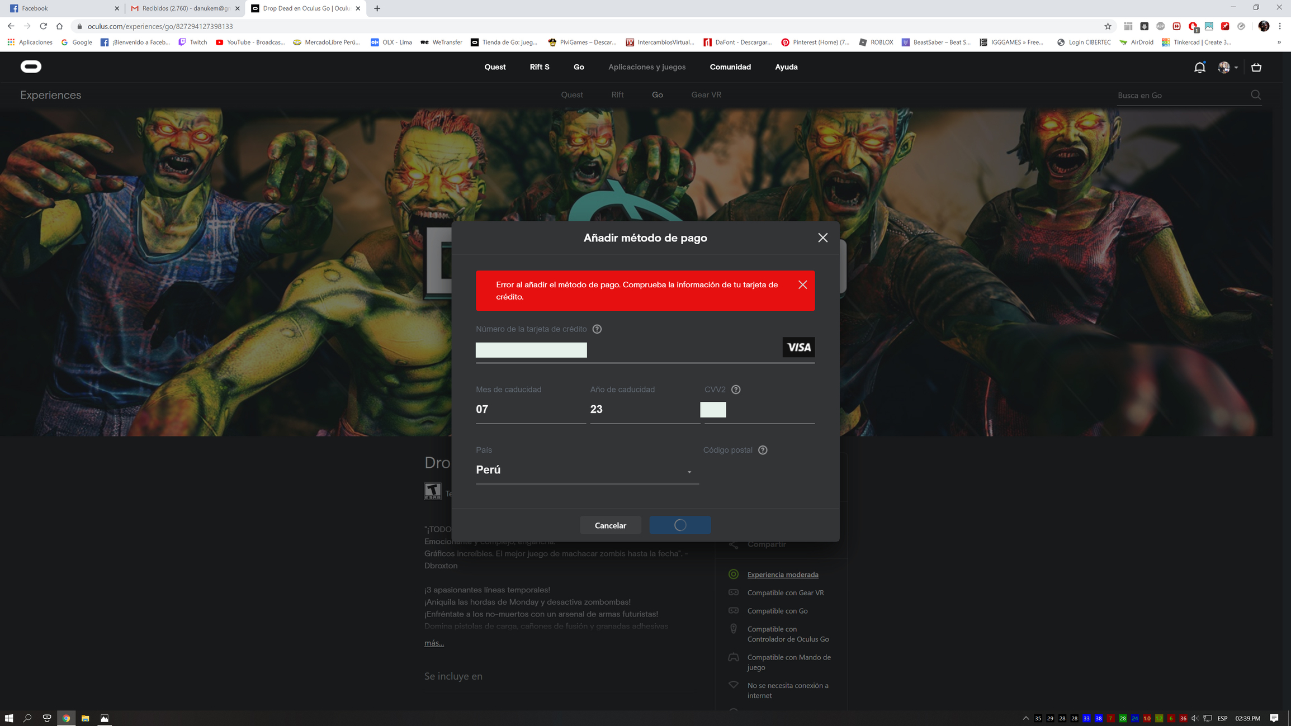The height and width of the screenshot is (726, 1291).
Task: Open Ayuda in the main navigation
Action: 786,67
